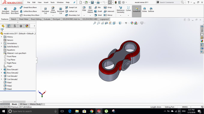
Task: Click the Rebuild traffic light icon
Action: click(115, 2)
